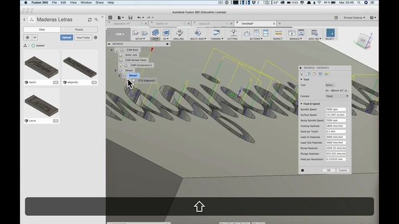
Task: Click the blue Upload button
Action: coord(67,37)
